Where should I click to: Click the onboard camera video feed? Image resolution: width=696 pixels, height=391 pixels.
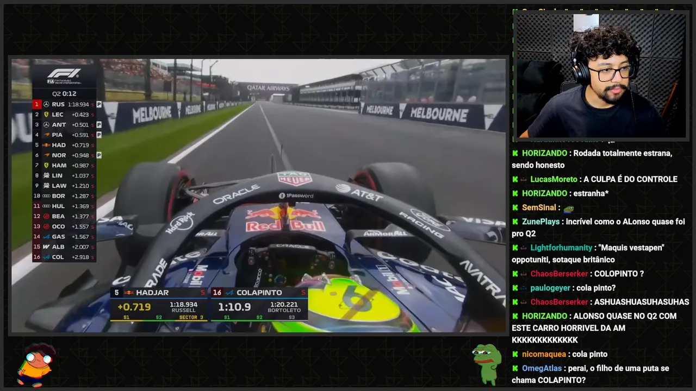click(x=259, y=195)
